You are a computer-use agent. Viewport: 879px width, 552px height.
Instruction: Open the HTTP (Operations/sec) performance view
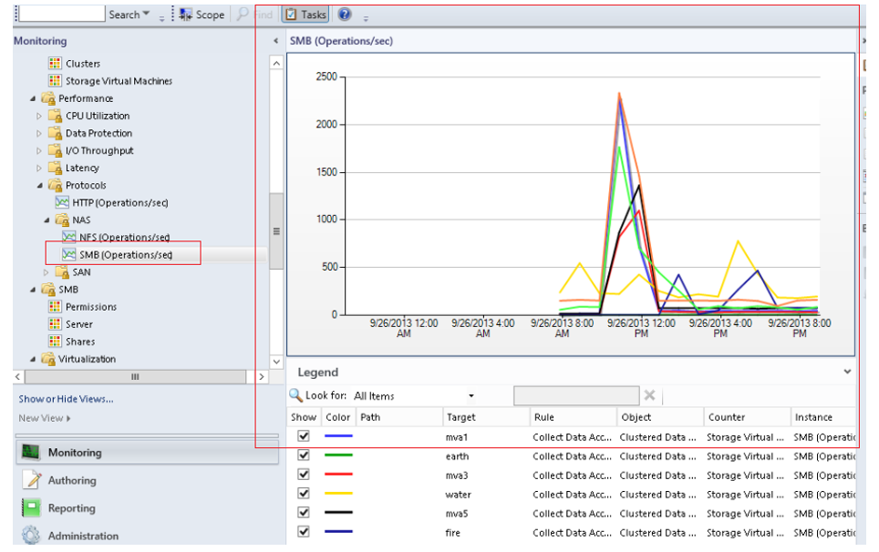coord(119,202)
